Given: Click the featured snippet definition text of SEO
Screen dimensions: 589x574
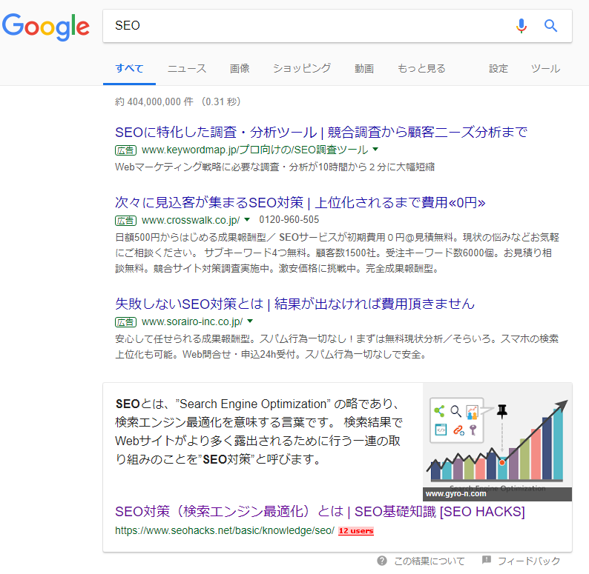Looking at the screenshot, I should pyautogui.click(x=259, y=432).
